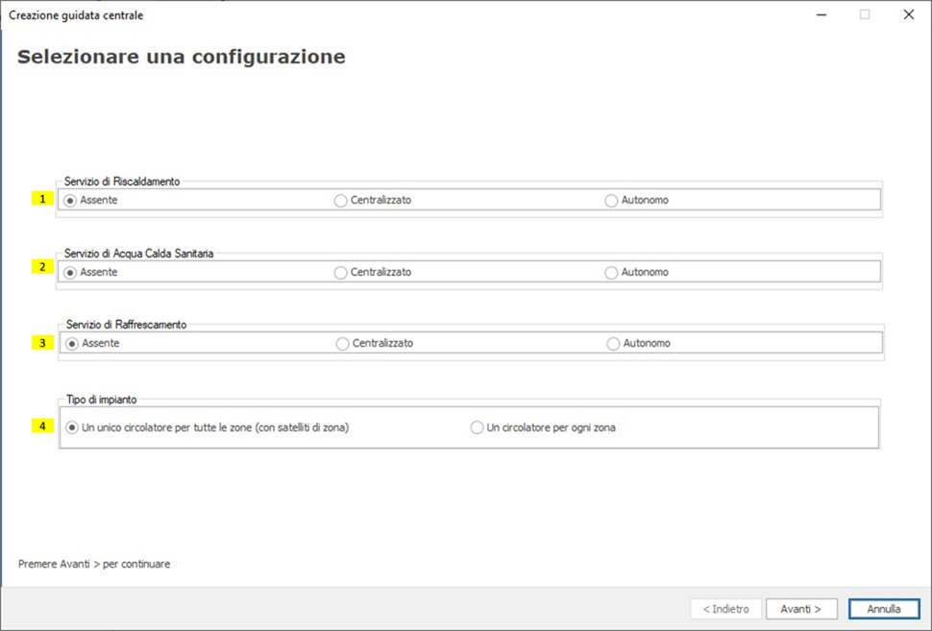Click yellow marker 2 beside Acqua Calda Sanitaria
The image size is (932, 631).
coord(42,267)
